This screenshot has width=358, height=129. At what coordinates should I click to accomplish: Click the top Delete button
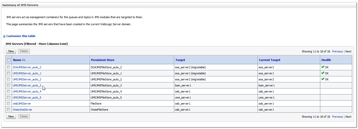click(24, 51)
